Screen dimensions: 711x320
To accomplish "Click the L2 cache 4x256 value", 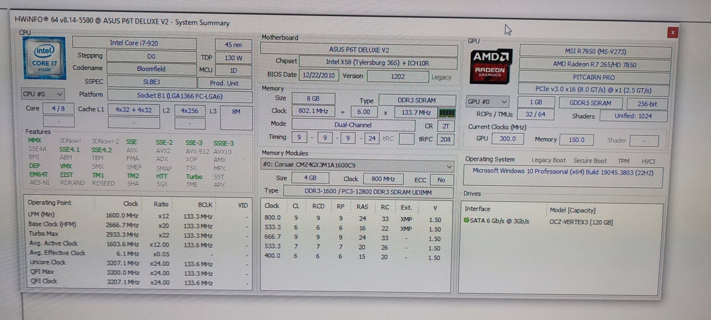I will [x=190, y=111].
